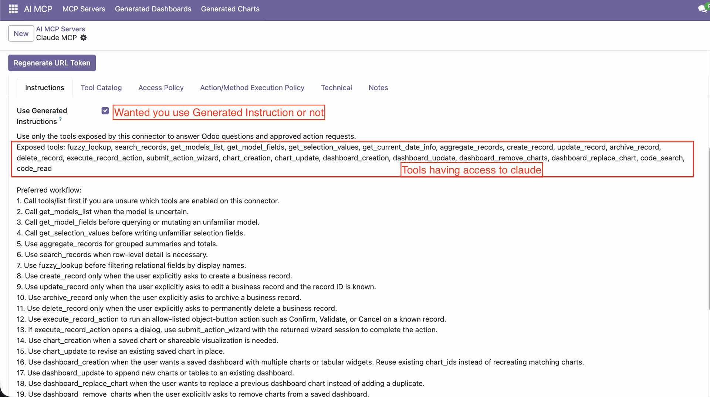Uncheck the Use Generated Instructions checkbox
This screenshot has height=397, width=710.
pyautogui.click(x=105, y=111)
